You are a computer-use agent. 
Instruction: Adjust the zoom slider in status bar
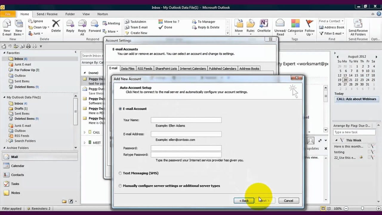click(362, 208)
